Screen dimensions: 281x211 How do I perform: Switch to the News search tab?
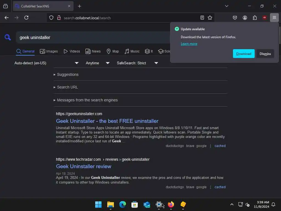point(93,51)
